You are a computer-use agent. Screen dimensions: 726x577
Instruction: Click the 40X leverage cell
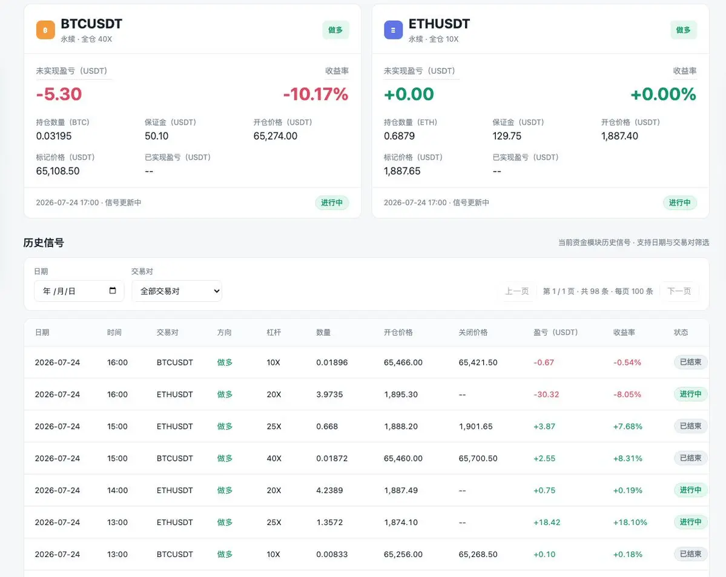pyautogui.click(x=274, y=458)
